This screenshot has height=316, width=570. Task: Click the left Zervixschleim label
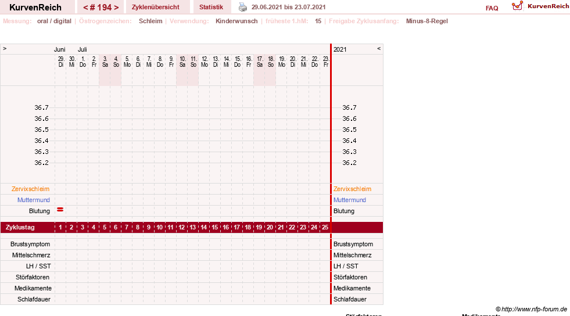(31, 189)
